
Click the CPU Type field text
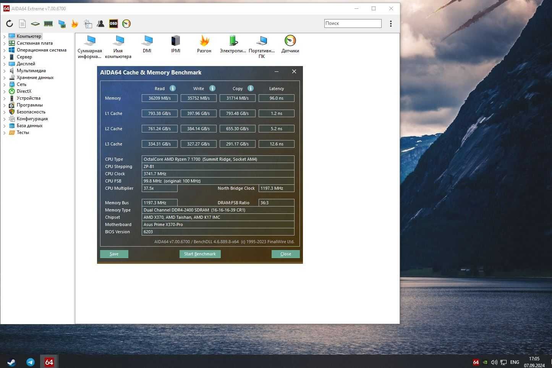coord(218,159)
